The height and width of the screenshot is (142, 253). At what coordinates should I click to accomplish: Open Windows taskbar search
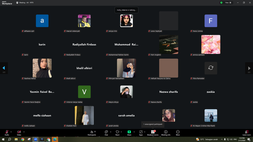pyautogui.click(x=9, y=139)
